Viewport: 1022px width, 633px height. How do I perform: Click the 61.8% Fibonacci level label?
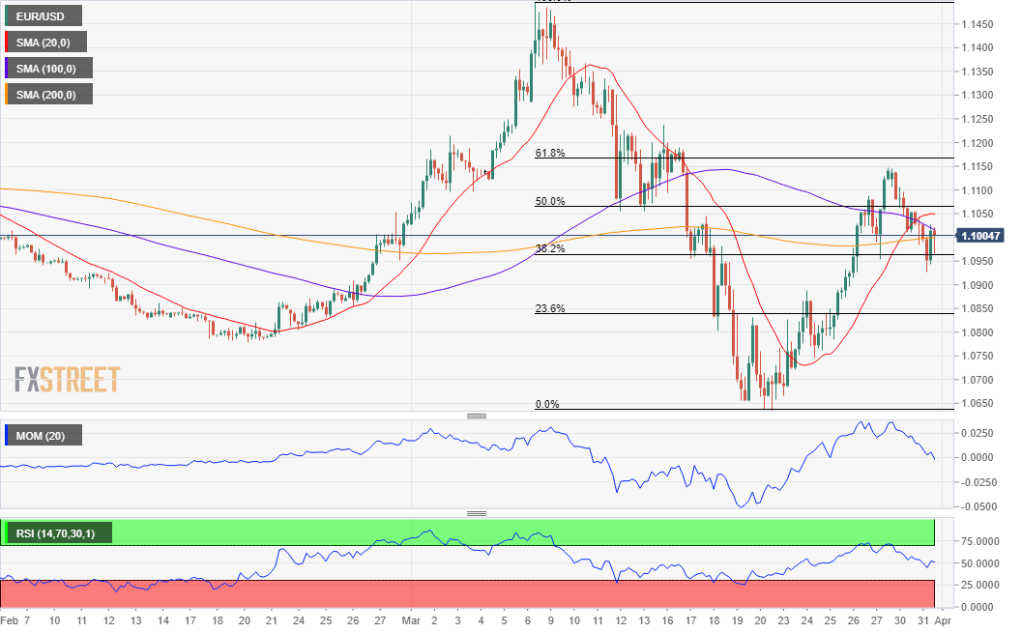550,153
